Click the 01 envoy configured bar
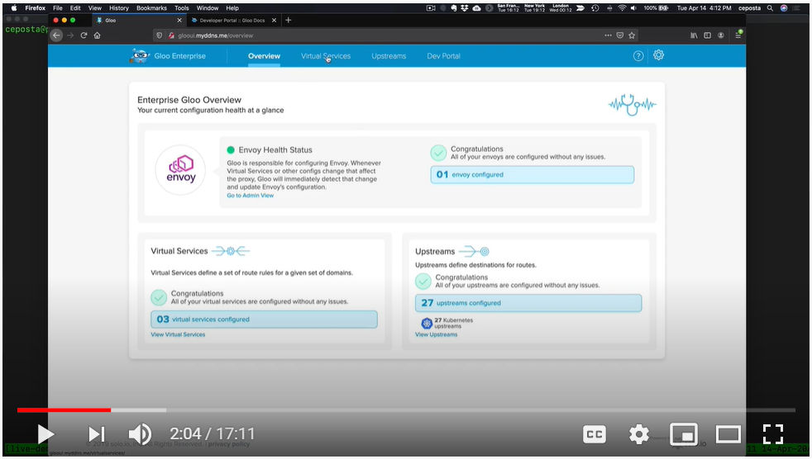This screenshot has height=459, width=812. coord(533,175)
